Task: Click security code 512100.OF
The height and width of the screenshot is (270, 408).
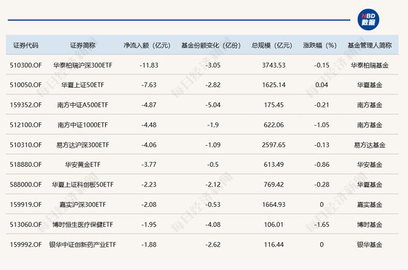Action: pyautogui.click(x=26, y=125)
